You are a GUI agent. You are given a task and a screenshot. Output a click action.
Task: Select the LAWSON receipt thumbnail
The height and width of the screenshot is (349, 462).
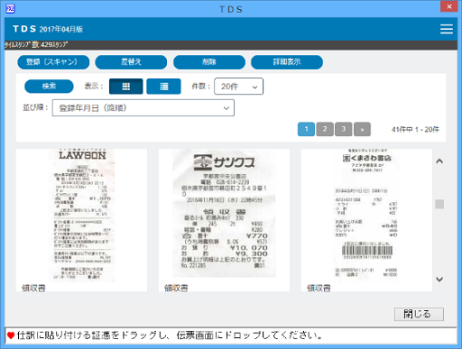pyautogui.click(x=81, y=220)
